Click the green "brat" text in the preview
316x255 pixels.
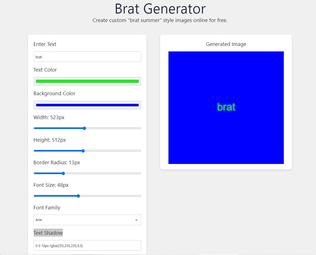click(226, 107)
